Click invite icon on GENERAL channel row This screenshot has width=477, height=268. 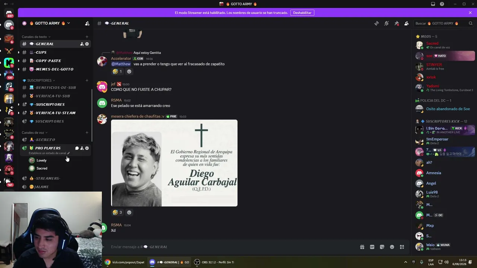pyautogui.click(x=82, y=44)
